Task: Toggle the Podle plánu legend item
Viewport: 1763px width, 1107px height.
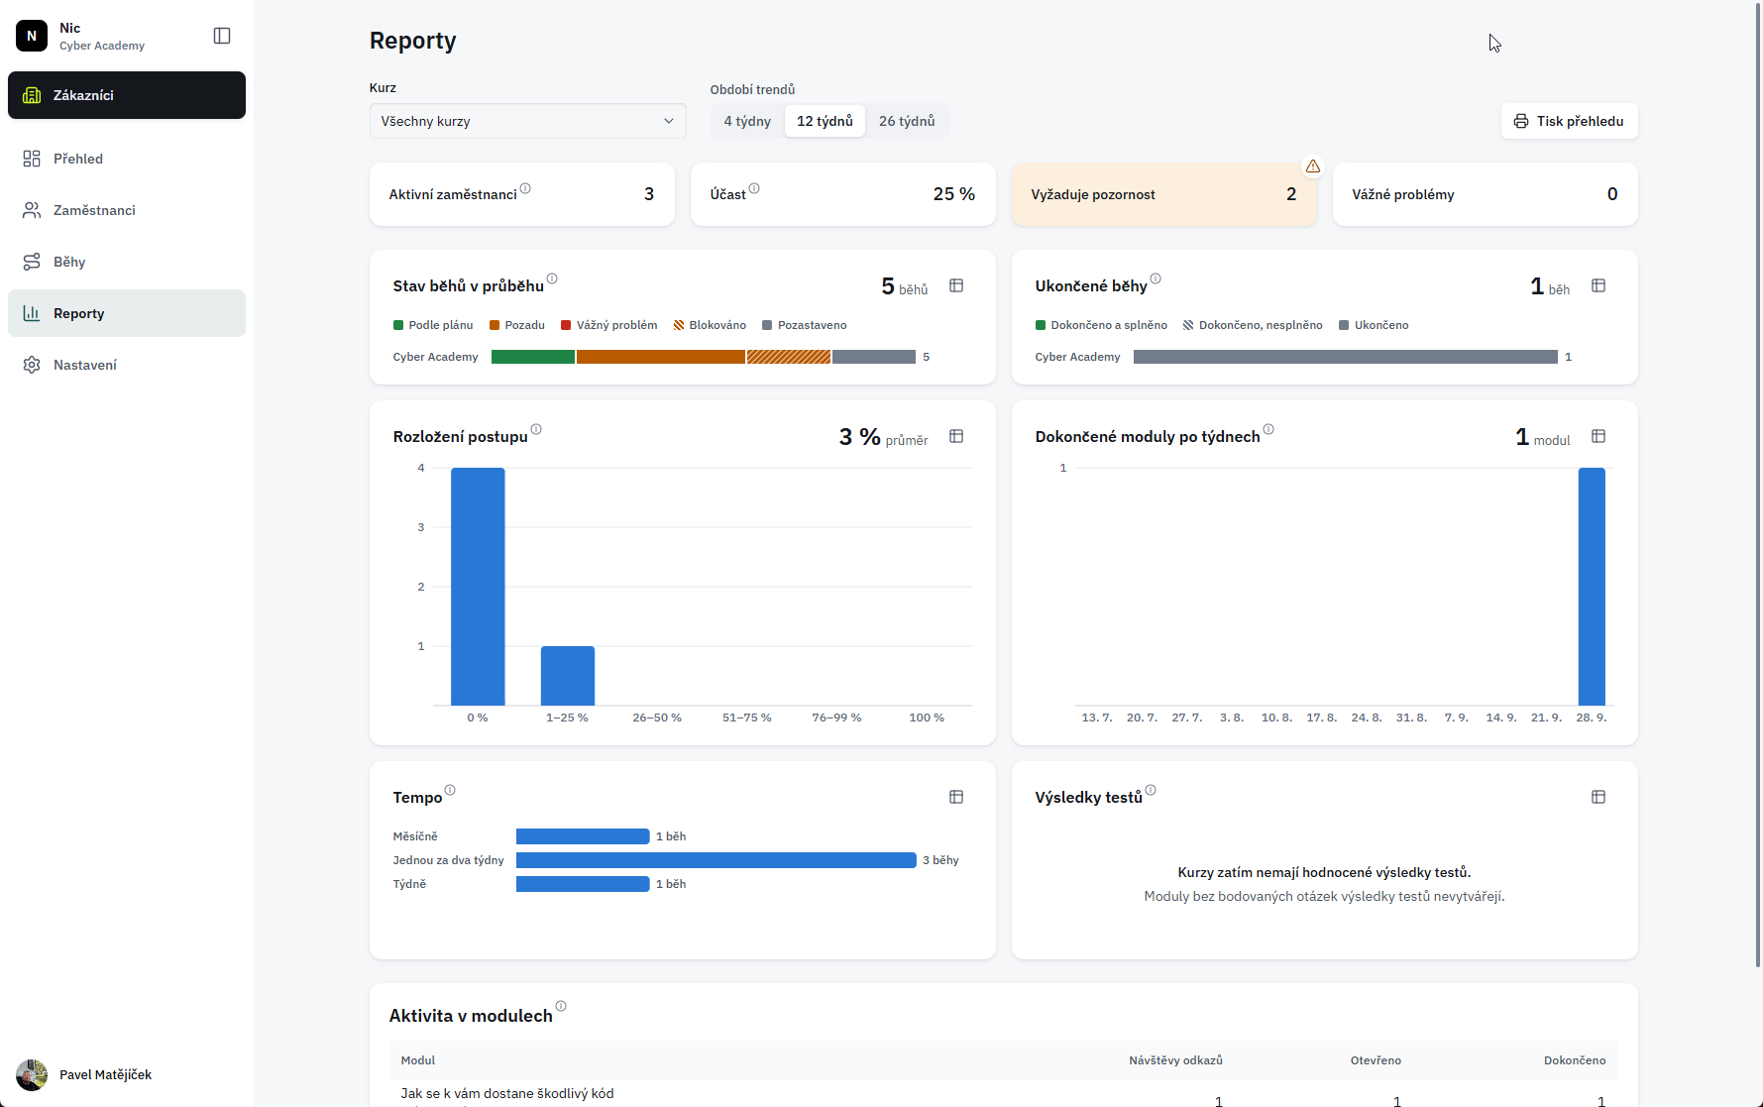Action: [x=433, y=325]
